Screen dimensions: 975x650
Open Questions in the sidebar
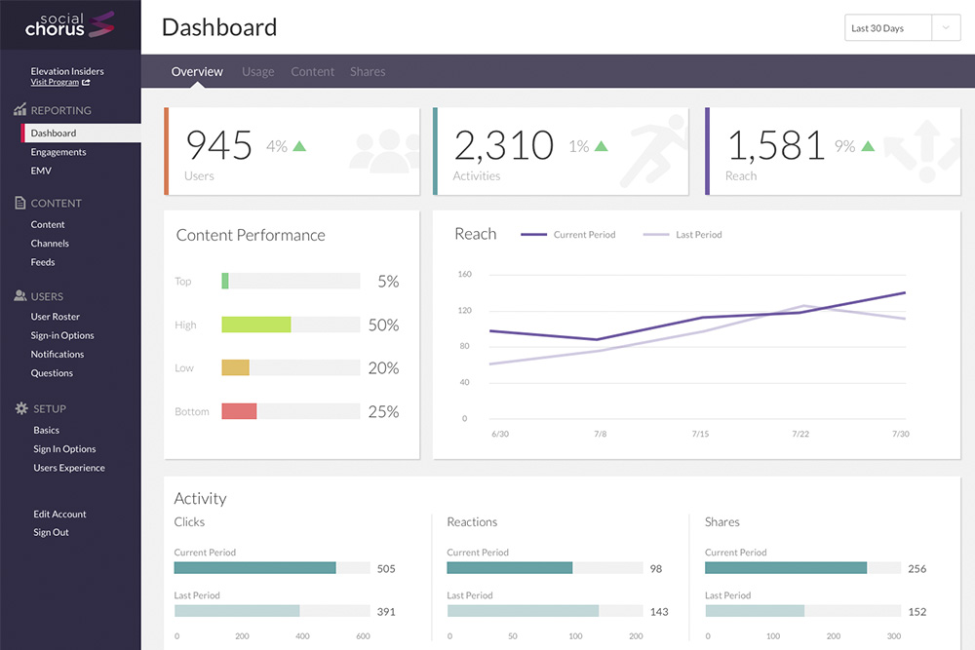[52, 373]
